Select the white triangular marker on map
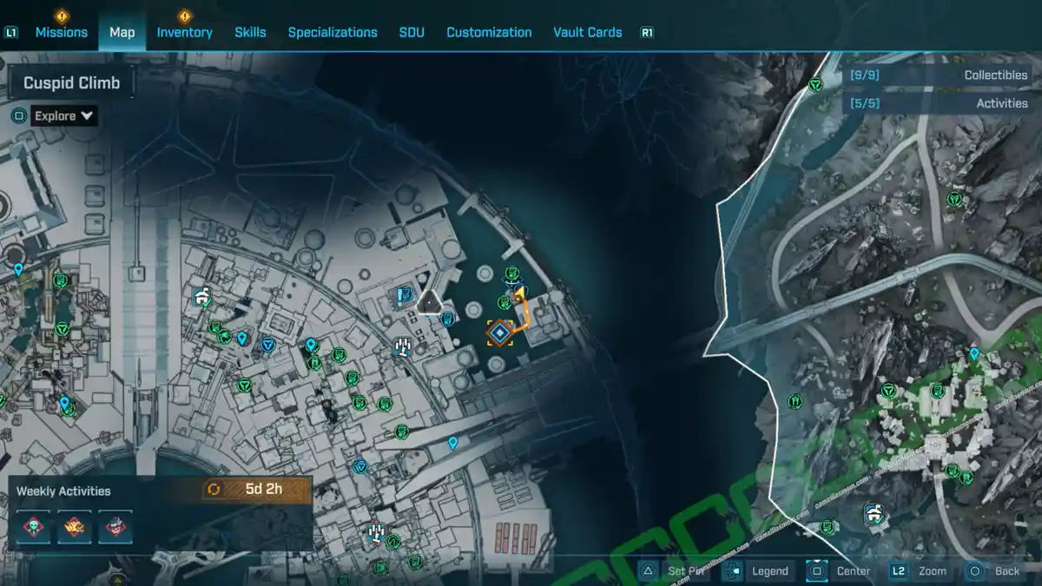1042x586 pixels. (430, 302)
